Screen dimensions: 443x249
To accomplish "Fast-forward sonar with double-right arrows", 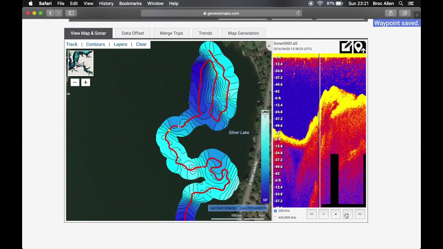I will pos(360,214).
